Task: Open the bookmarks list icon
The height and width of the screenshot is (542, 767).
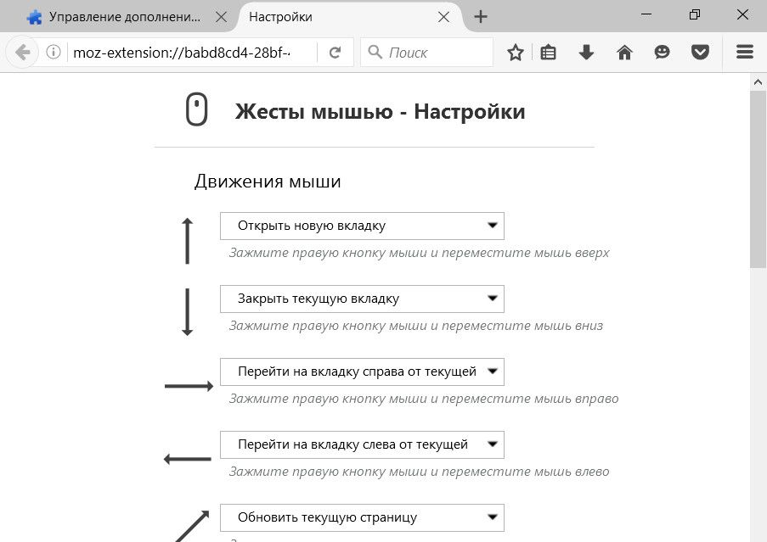Action: click(549, 53)
